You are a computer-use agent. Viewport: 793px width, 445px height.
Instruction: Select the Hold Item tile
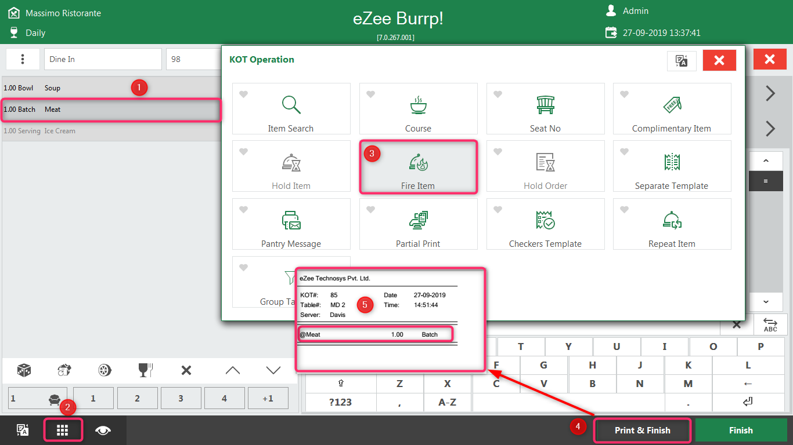(291, 166)
